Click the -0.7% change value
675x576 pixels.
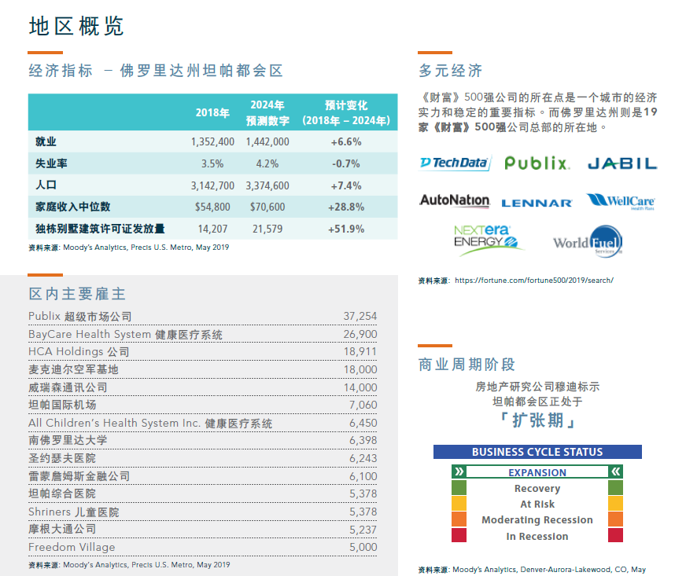346,163
